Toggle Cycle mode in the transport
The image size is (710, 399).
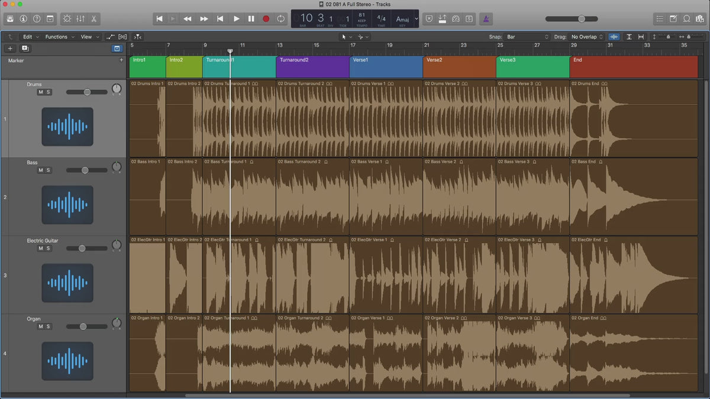(280, 19)
